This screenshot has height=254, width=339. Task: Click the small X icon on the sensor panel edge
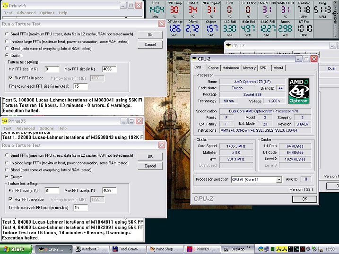coord(335,2)
